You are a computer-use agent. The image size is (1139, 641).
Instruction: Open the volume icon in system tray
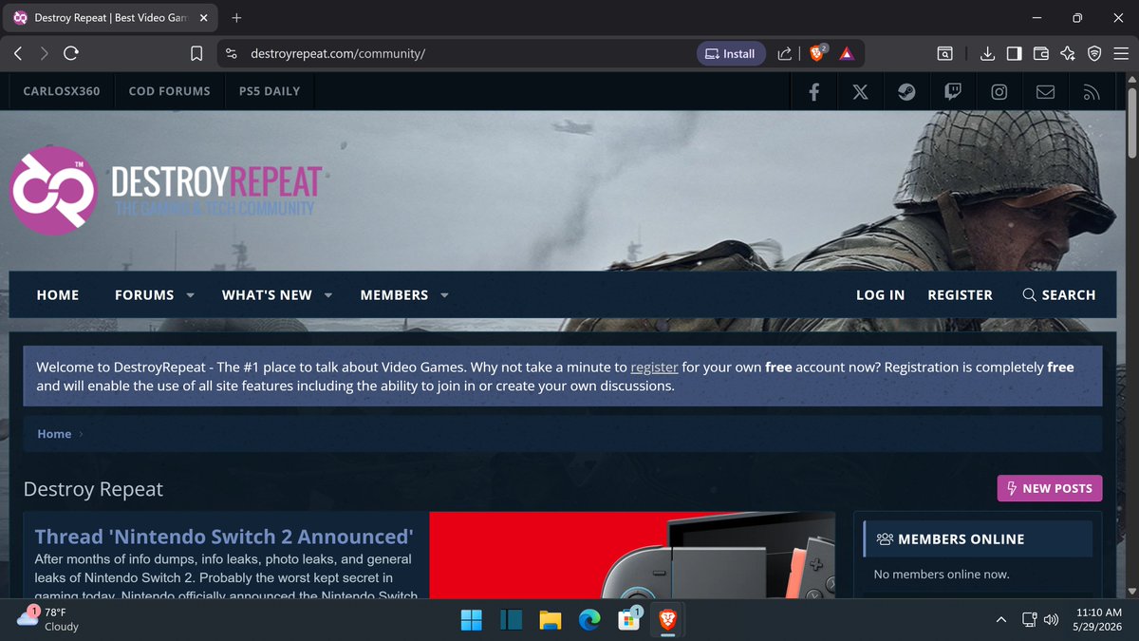click(x=1051, y=620)
